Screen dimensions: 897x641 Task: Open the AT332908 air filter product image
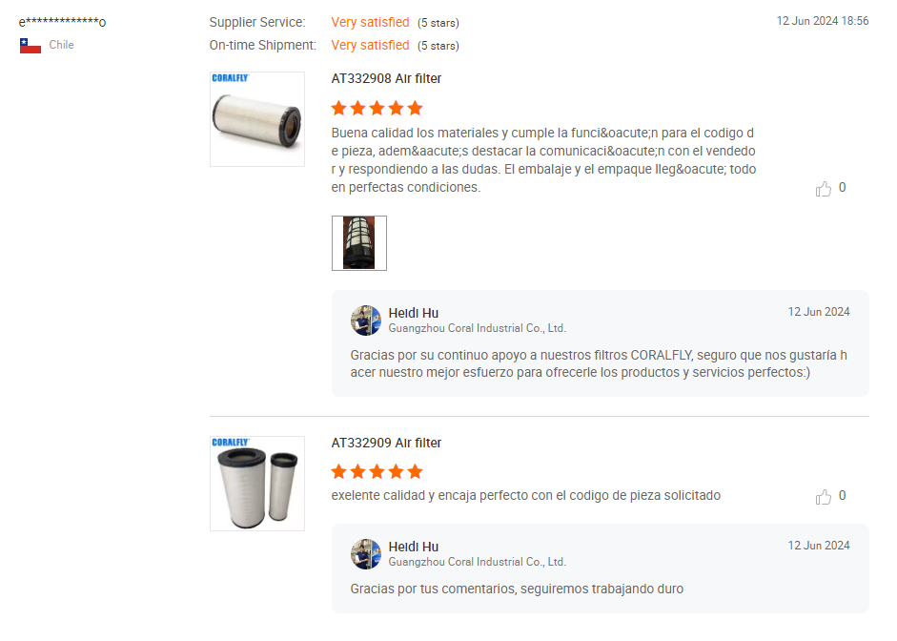(257, 119)
